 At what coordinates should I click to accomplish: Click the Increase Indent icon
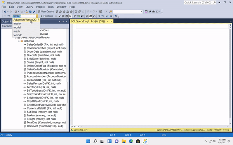click(111, 16)
